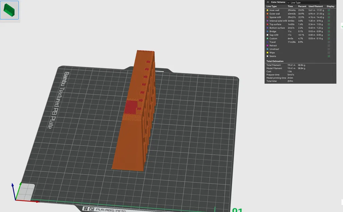Click the PLA/ABS/PETG plate label

point(111,210)
